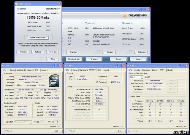
Task: Open System Details button in 3DMark06
Action: [110, 52]
